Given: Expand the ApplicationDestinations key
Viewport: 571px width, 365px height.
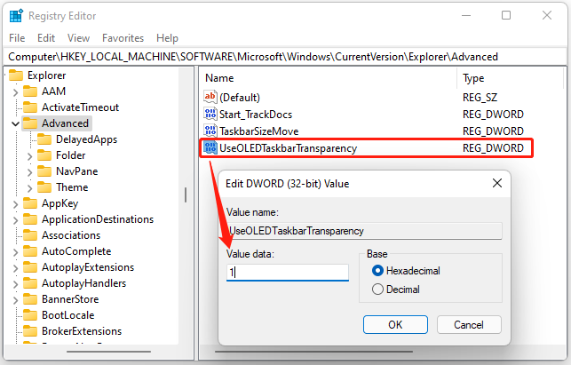Looking at the screenshot, I should tap(15, 220).
